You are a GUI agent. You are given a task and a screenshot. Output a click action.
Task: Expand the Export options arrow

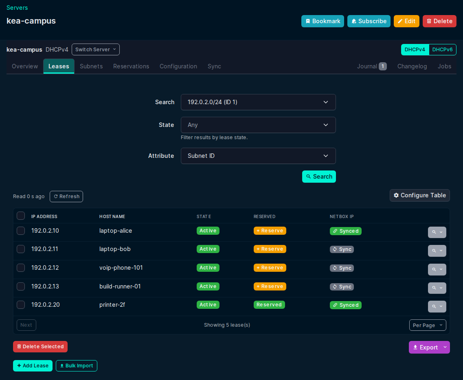click(445, 347)
